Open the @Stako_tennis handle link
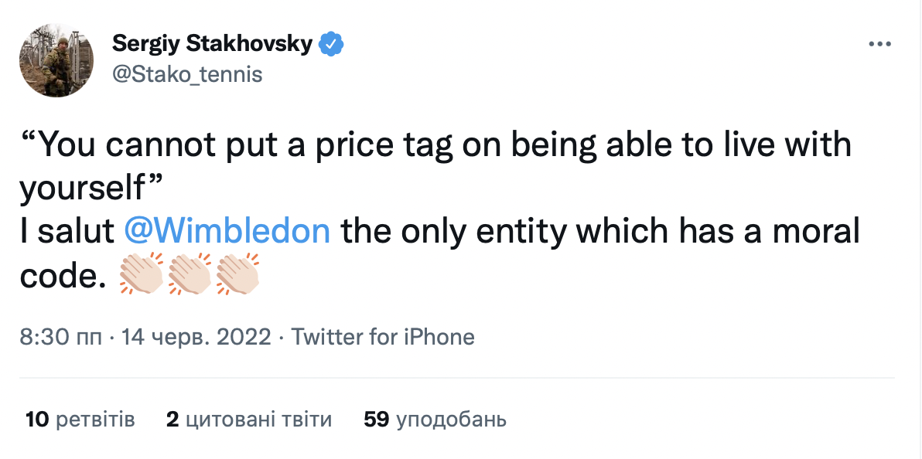 click(x=187, y=74)
